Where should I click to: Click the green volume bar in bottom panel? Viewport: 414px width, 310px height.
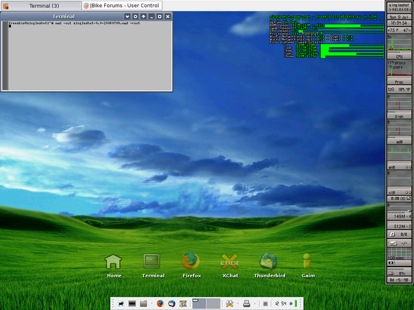coord(296,304)
